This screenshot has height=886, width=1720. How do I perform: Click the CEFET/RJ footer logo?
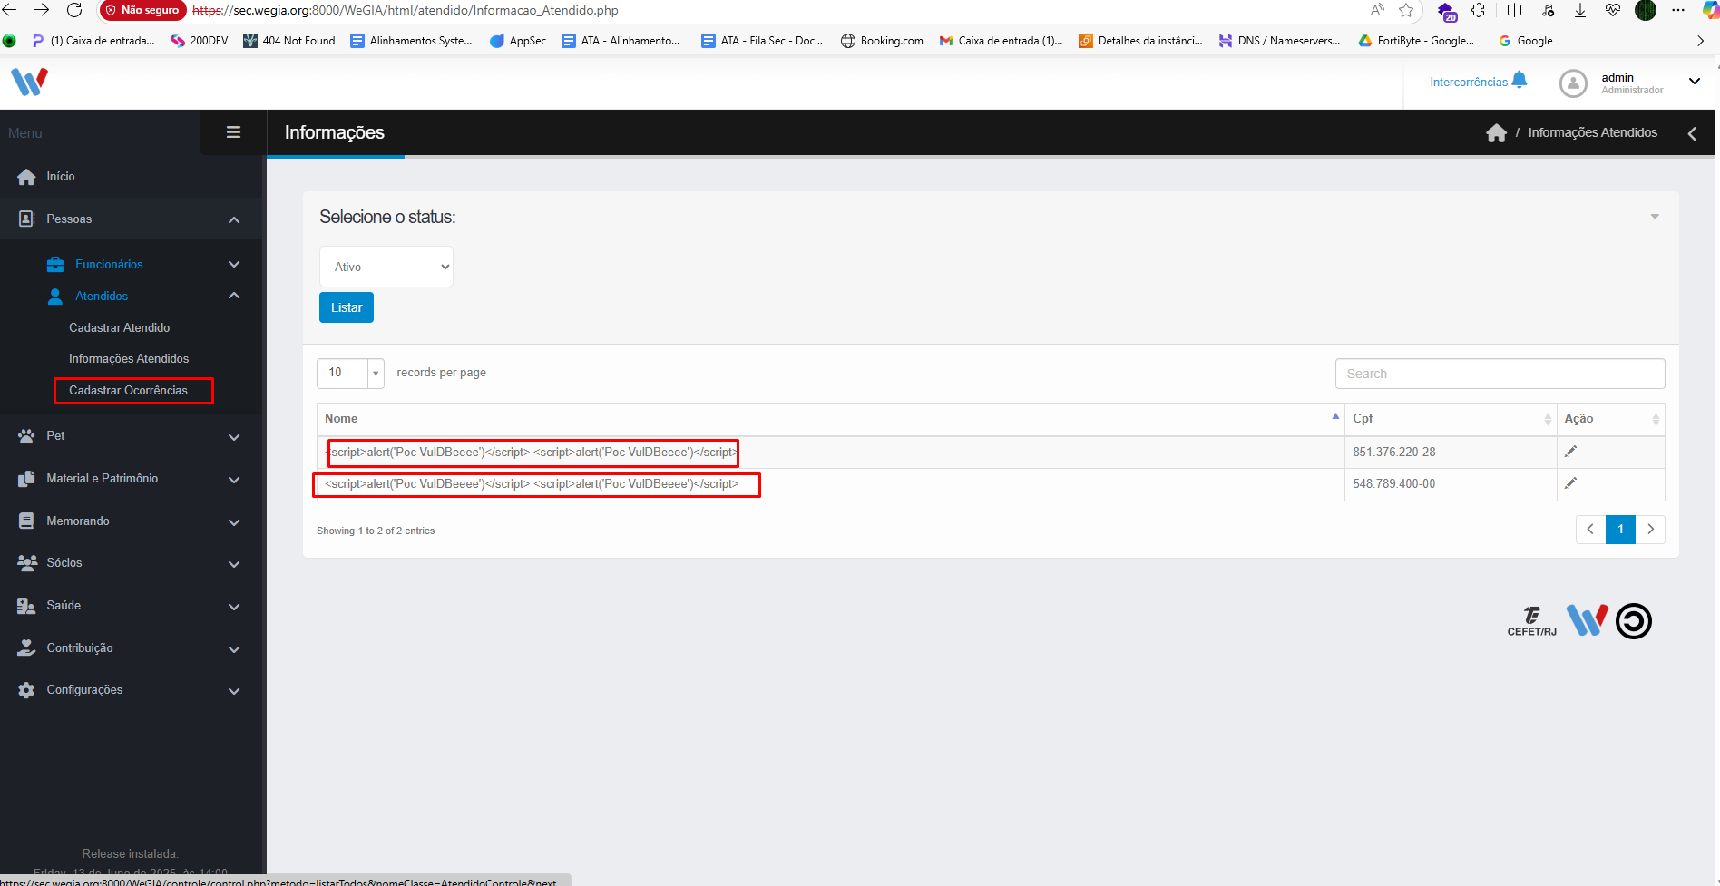(1531, 621)
